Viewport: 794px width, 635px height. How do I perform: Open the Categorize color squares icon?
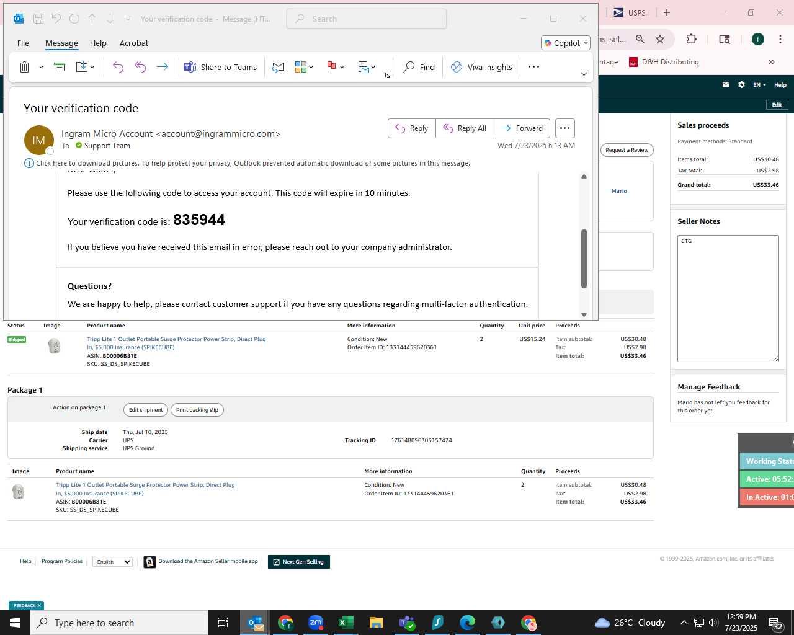click(x=301, y=67)
